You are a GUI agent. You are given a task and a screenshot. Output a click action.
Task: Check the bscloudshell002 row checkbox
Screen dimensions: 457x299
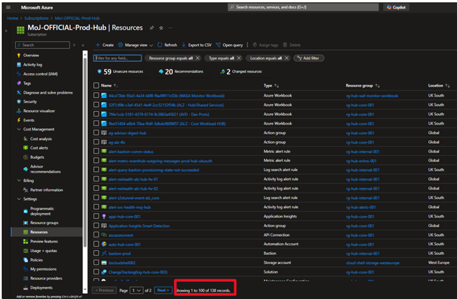coord(96,263)
